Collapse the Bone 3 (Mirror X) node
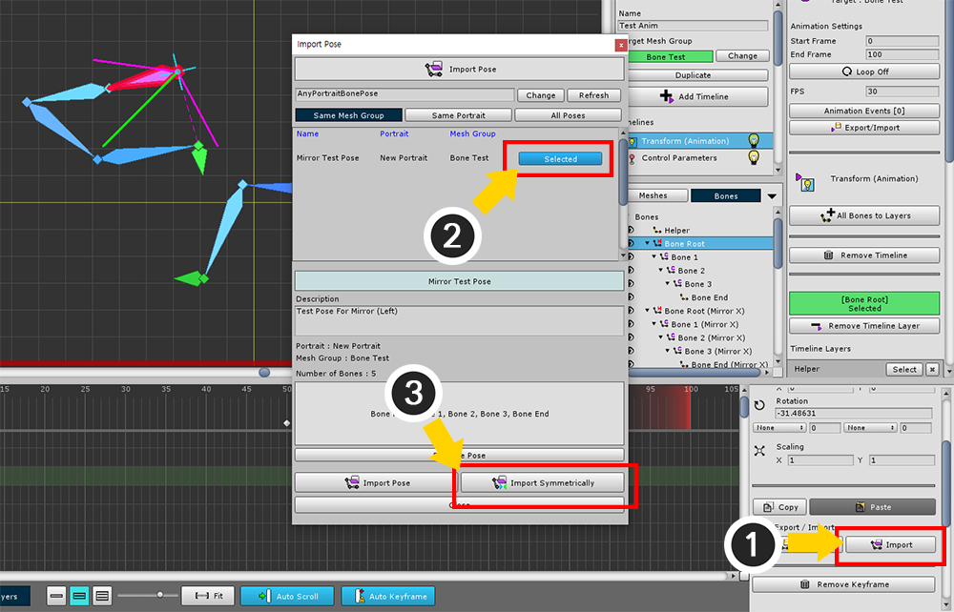Image resolution: width=954 pixels, height=612 pixels. (668, 351)
